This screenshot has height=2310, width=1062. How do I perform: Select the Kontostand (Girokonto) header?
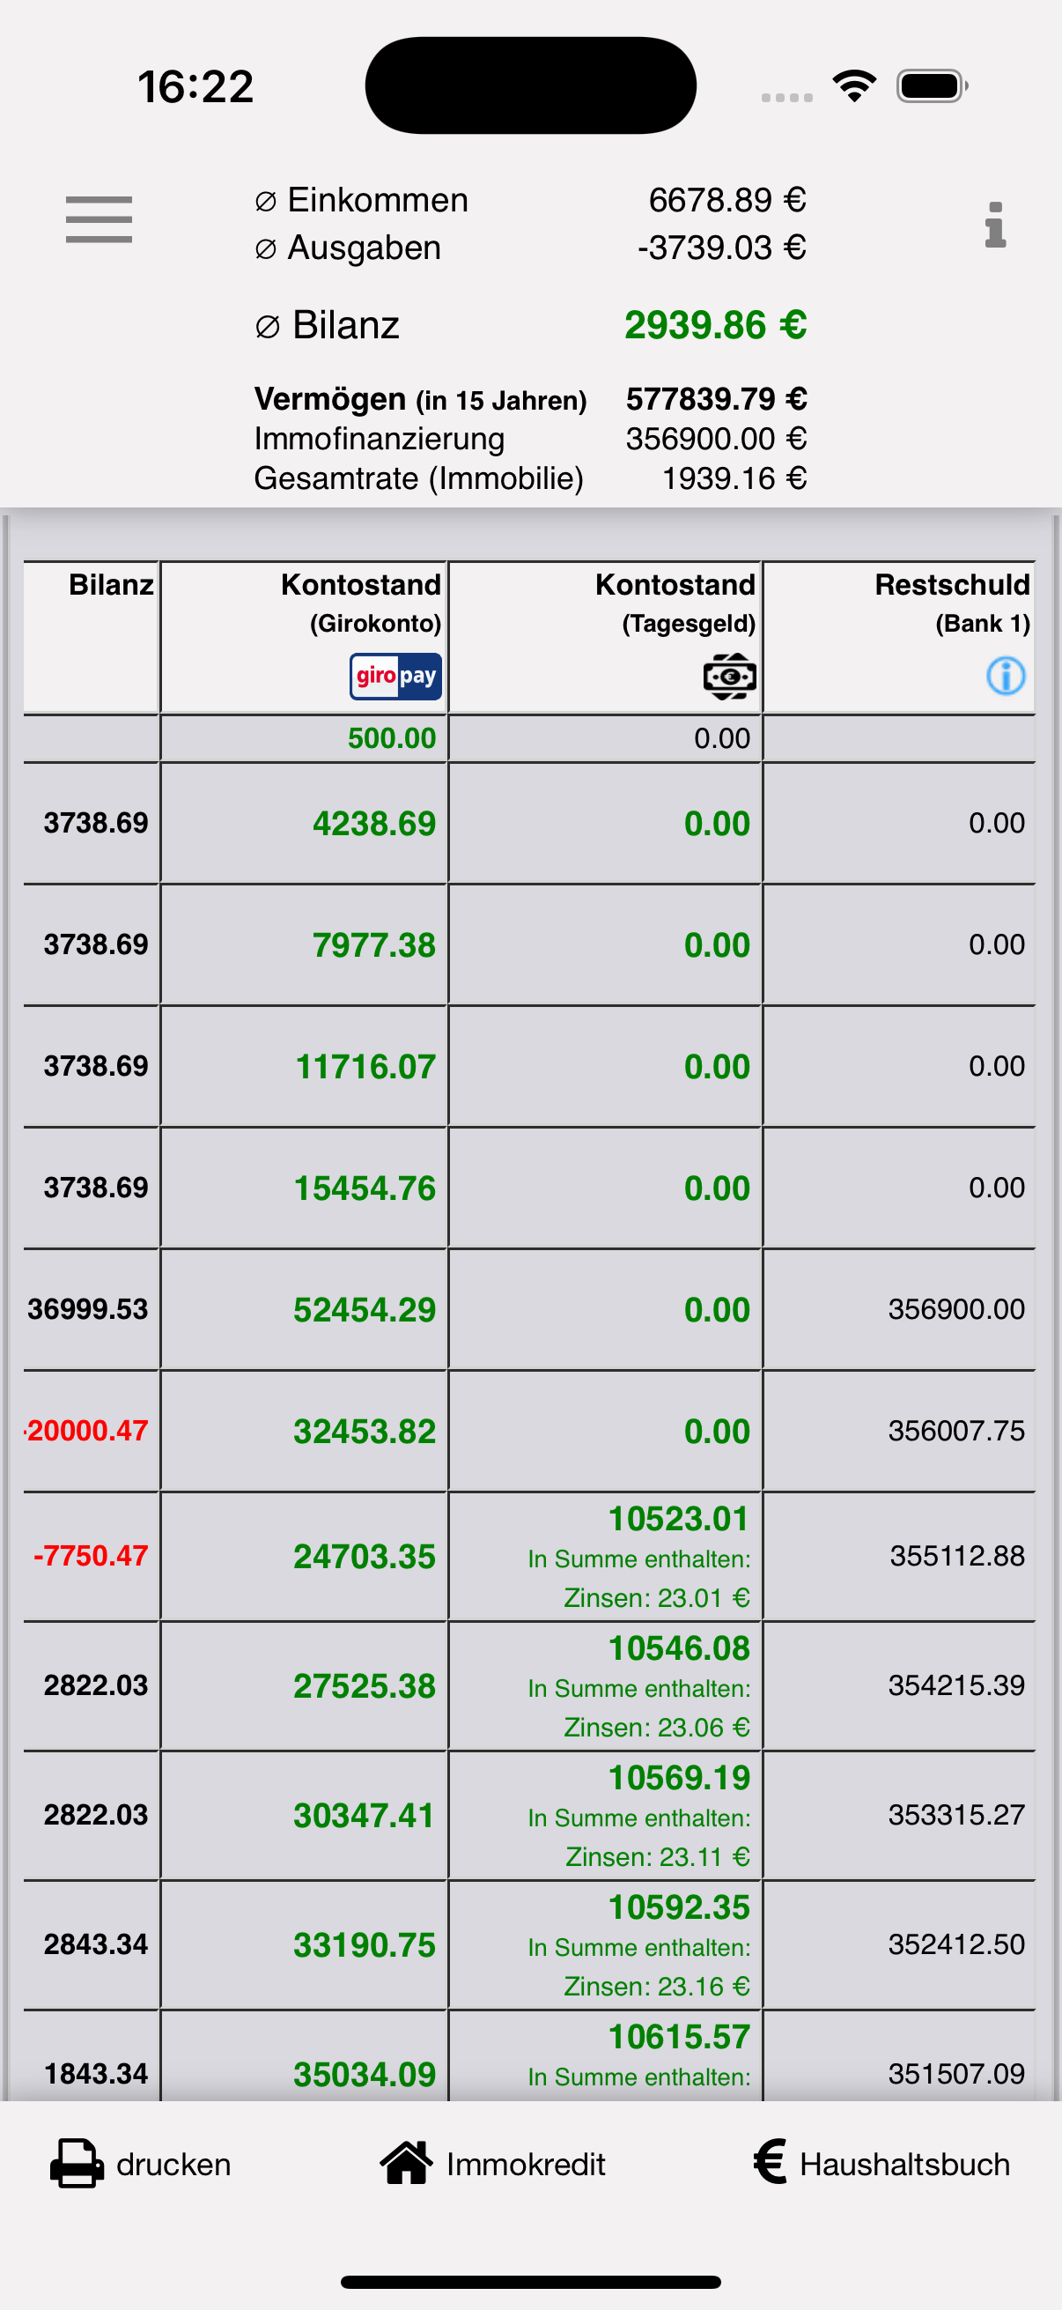pyautogui.click(x=304, y=638)
